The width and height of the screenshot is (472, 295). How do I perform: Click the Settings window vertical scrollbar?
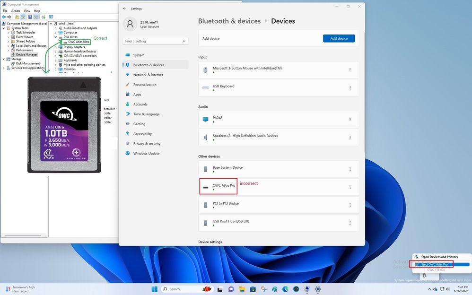tap(364, 92)
